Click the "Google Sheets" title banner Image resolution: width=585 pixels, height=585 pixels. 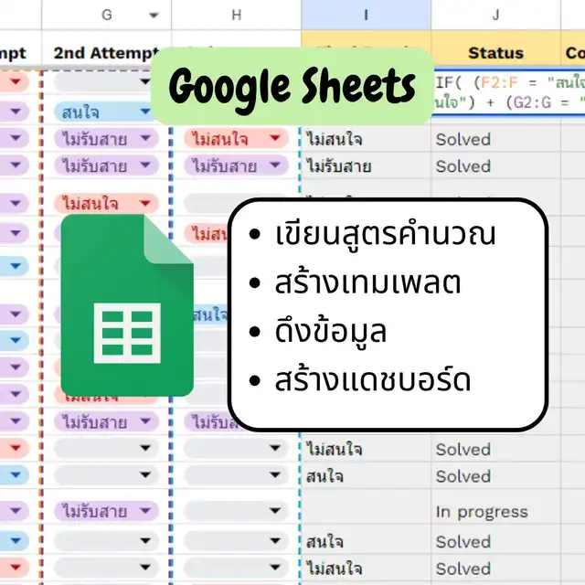(x=292, y=89)
